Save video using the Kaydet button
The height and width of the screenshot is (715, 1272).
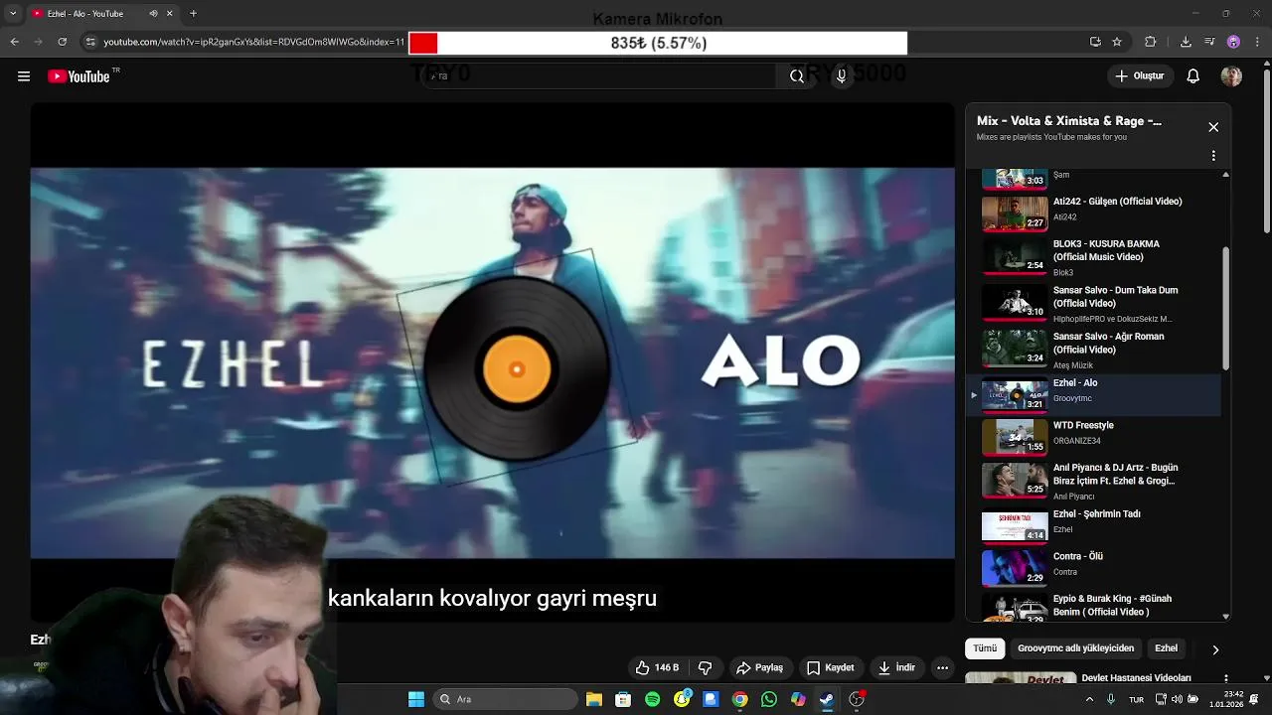[831, 668]
